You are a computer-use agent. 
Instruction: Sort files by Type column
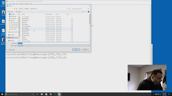click(x=57, y=14)
